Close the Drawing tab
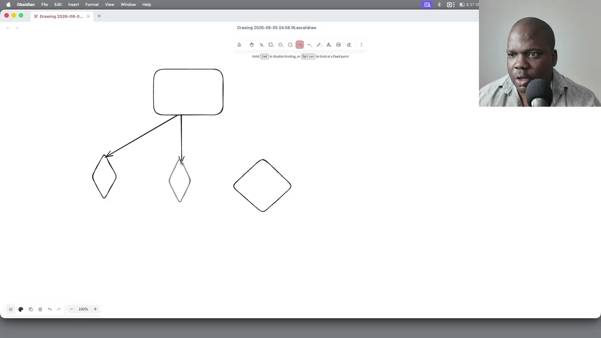Viewport: 601px width, 338px height. [88, 16]
